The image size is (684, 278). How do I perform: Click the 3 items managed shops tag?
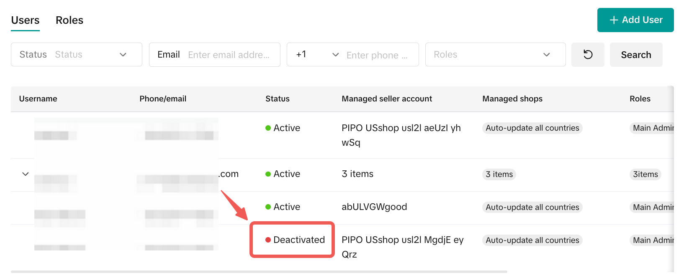click(x=499, y=174)
